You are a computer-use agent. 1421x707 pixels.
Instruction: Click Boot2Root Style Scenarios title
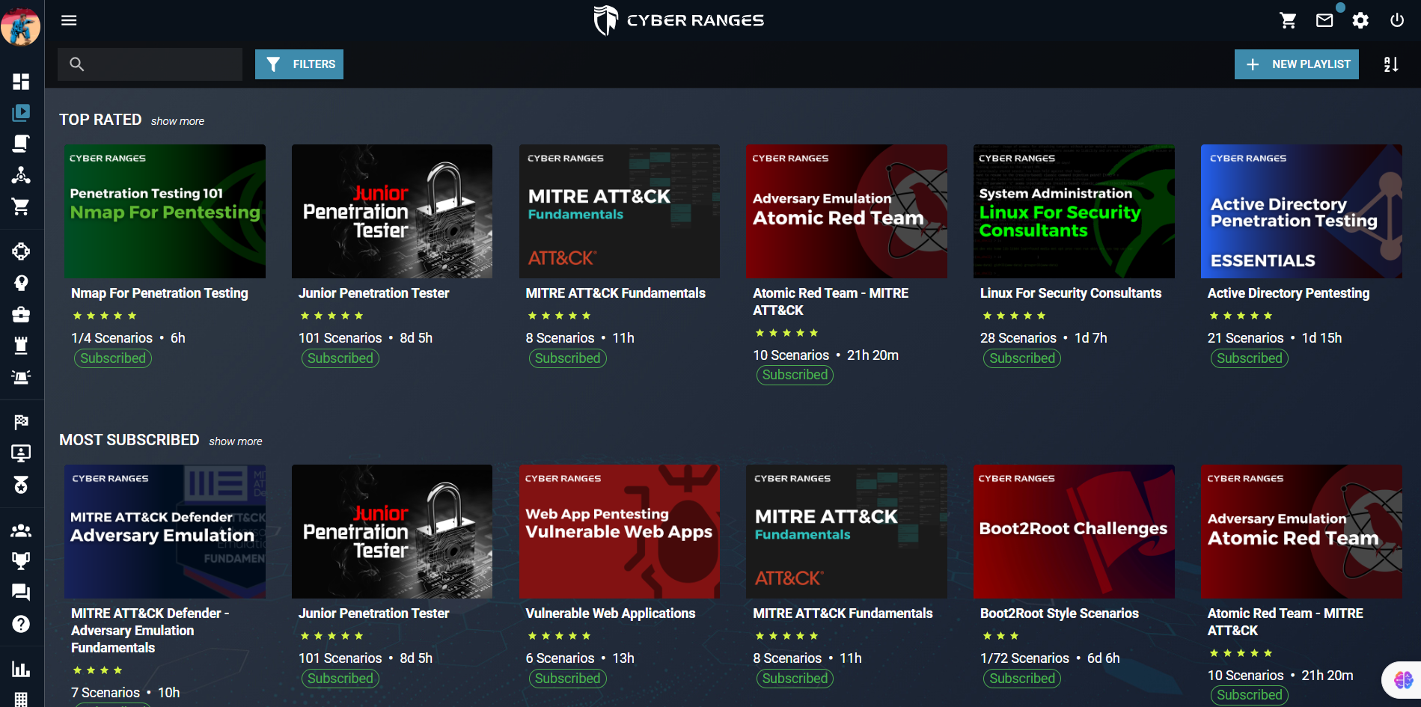[x=1060, y=613]
